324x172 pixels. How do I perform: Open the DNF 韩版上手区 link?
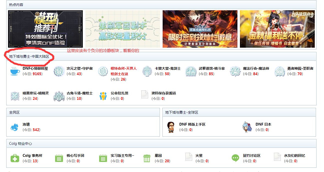click(x=192, y=124)
